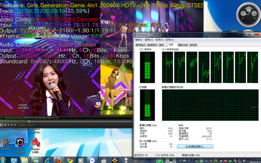Screen dimensions: 261x163
Task: Stop the video with the stop button
Action: click(x=5, y=125)
